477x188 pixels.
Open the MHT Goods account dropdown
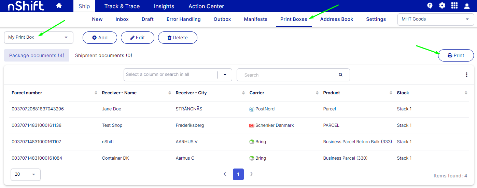click(x=467, y=19)
